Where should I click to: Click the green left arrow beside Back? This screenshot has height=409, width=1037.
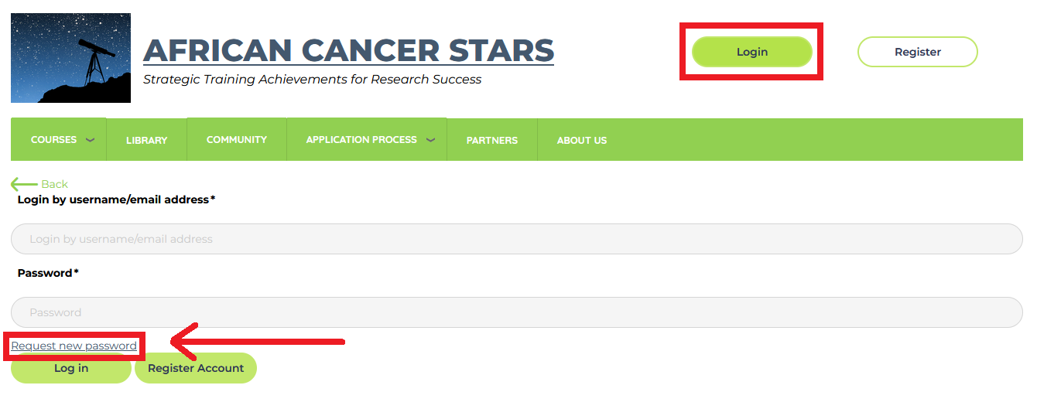(24, 184)
